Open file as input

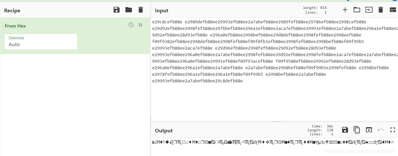coord(369,10)
